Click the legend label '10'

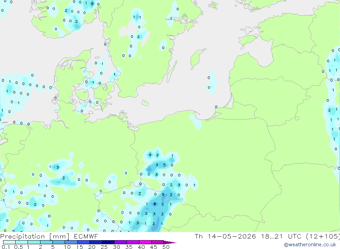(x=67, y=247)
